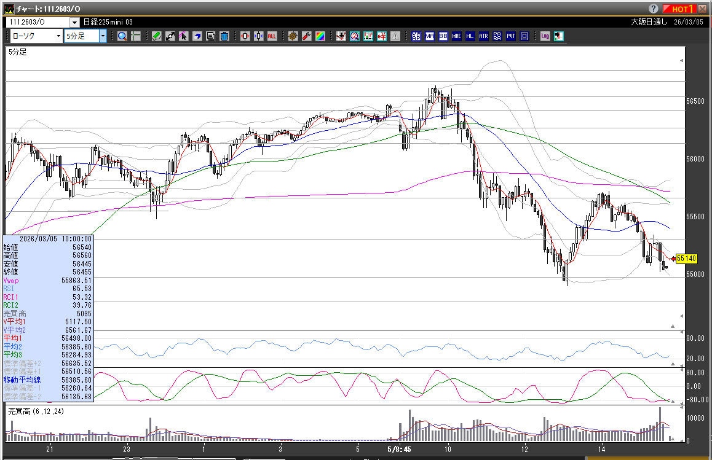The height and width of the screenshot is (460, 712).
Task: Click the help question mark icon
Action: tap(654, 9)
